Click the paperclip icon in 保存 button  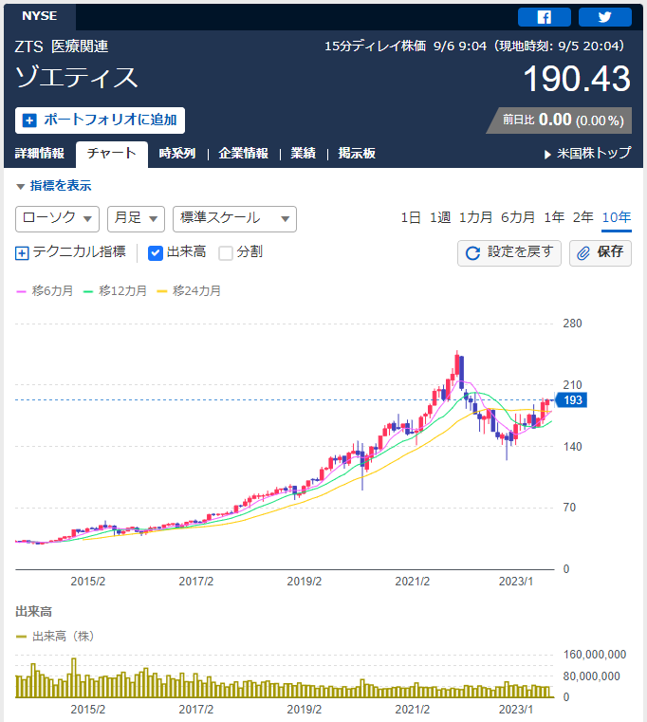coord(583,252)
